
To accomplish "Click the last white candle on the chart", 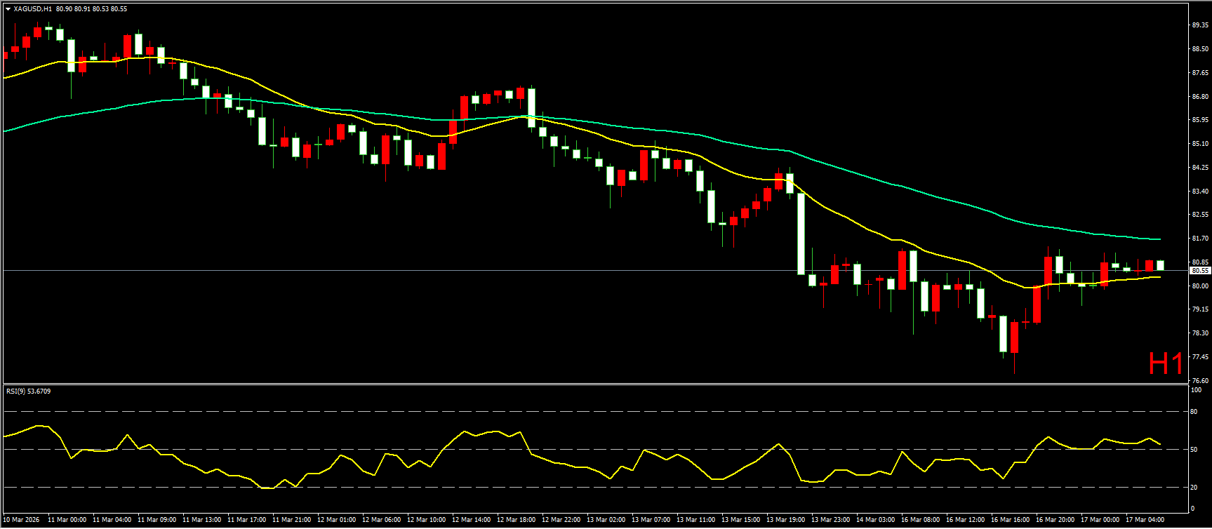I will click(x=1161, y=265).
